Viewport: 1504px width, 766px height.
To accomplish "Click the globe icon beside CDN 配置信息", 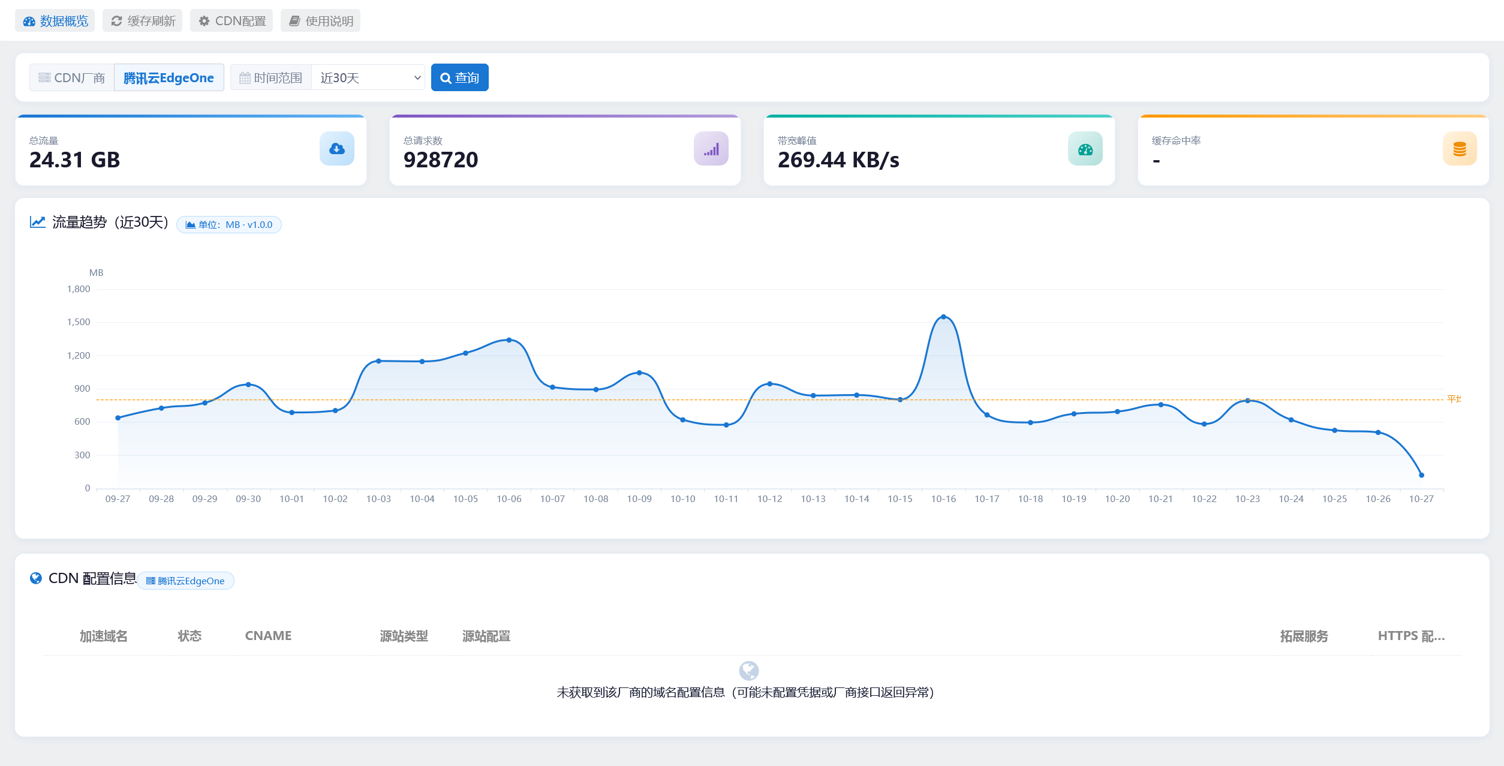I will point(36,578).
